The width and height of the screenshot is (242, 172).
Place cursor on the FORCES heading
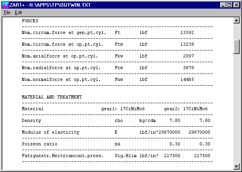pyautogui.click(x=30, y=20)
